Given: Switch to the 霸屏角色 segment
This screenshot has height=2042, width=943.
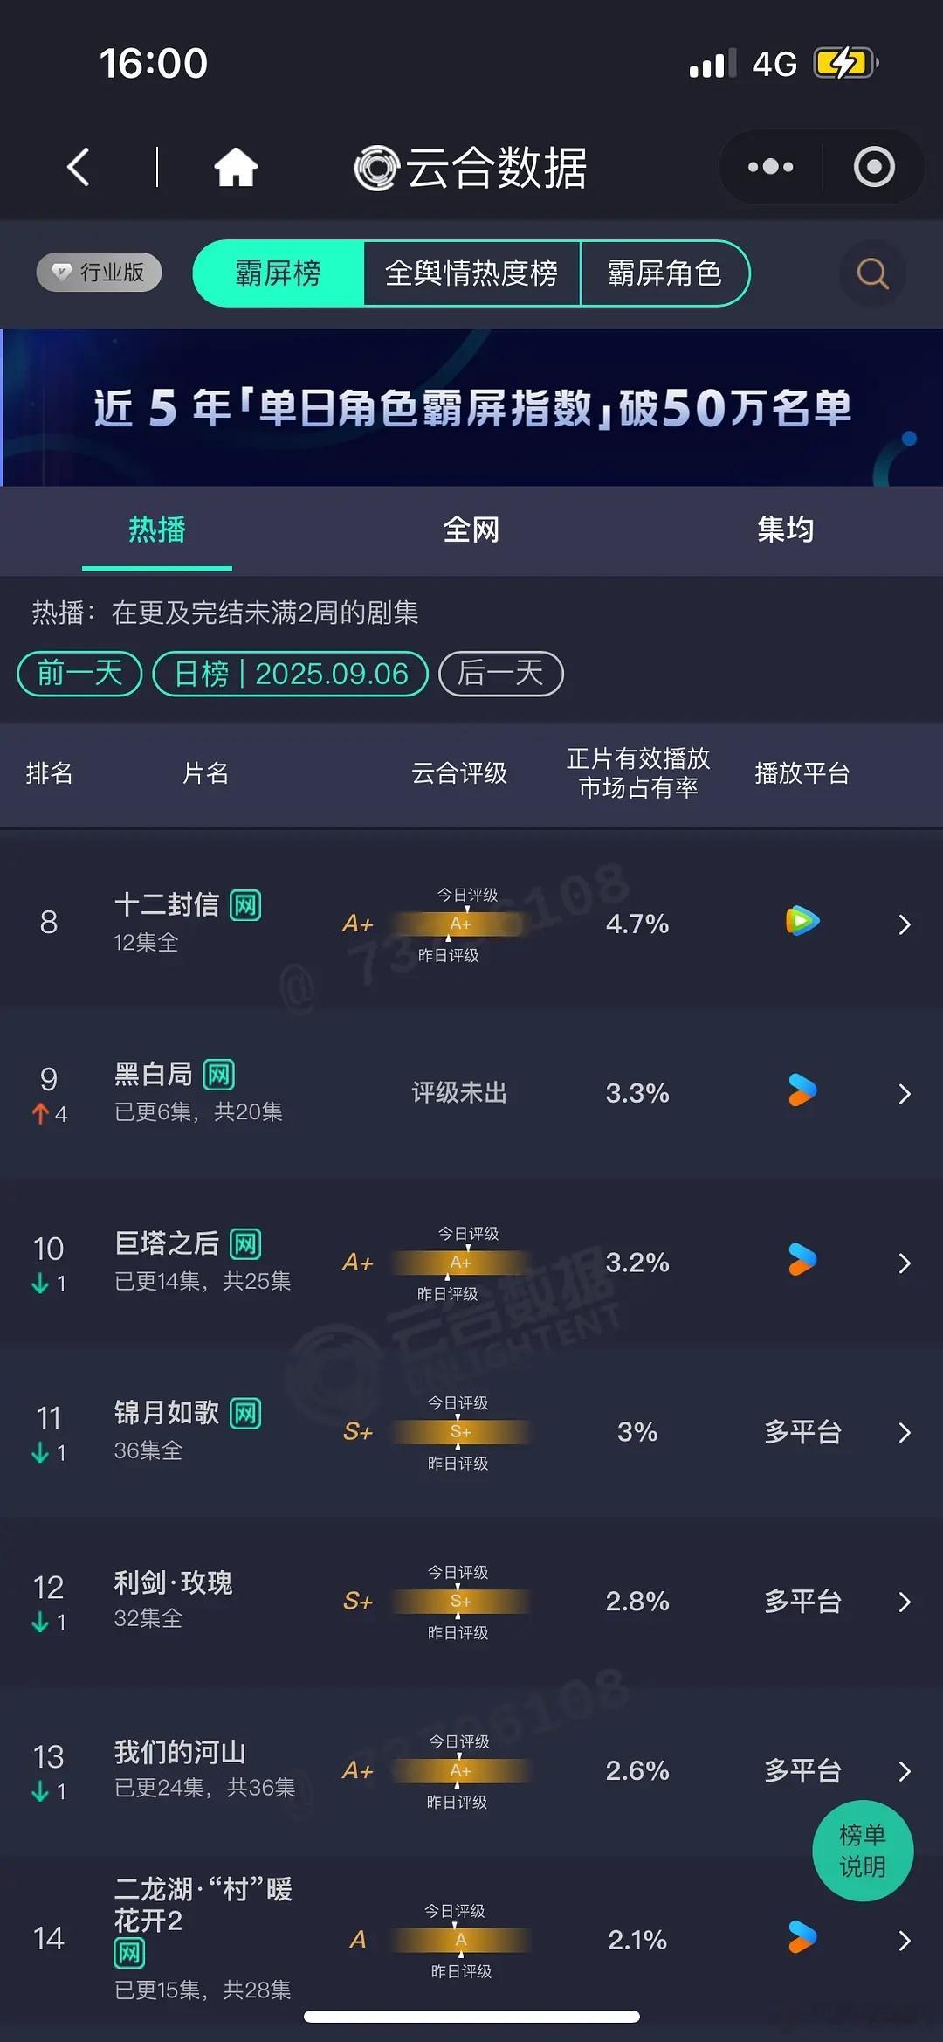Looking at the screenshot, I should point(664,273).
